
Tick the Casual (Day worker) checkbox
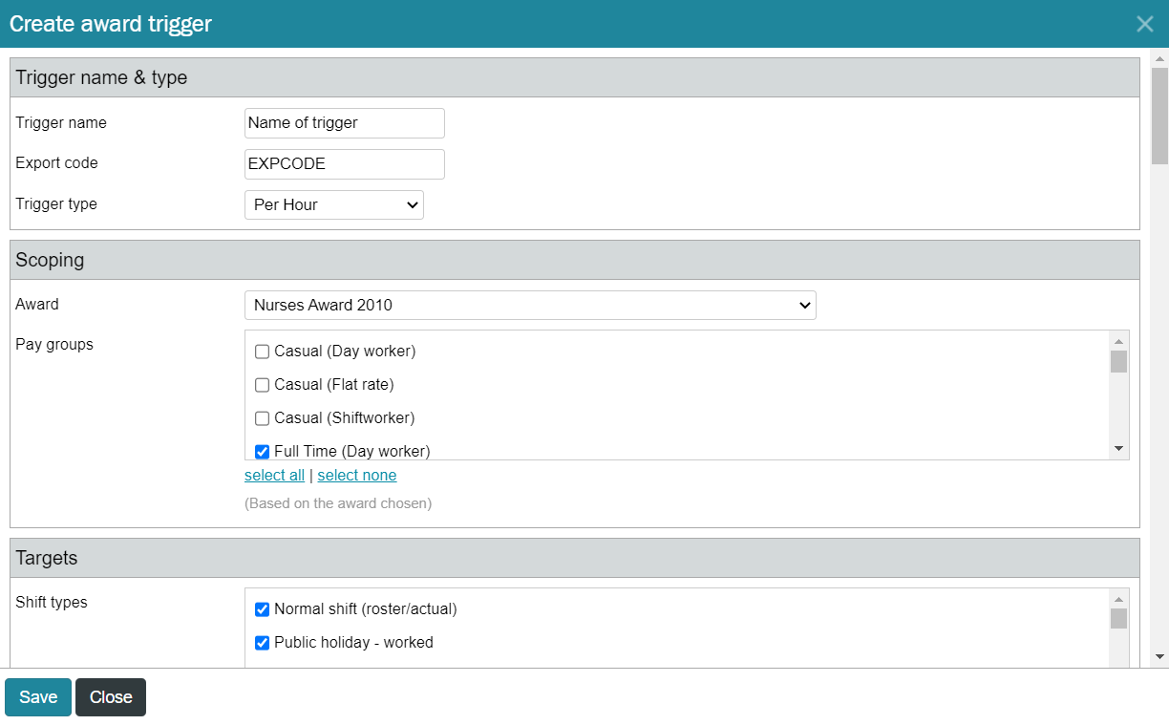pos(262,352)
